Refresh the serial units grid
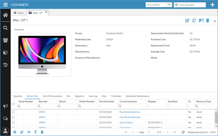 coord(183,132)
